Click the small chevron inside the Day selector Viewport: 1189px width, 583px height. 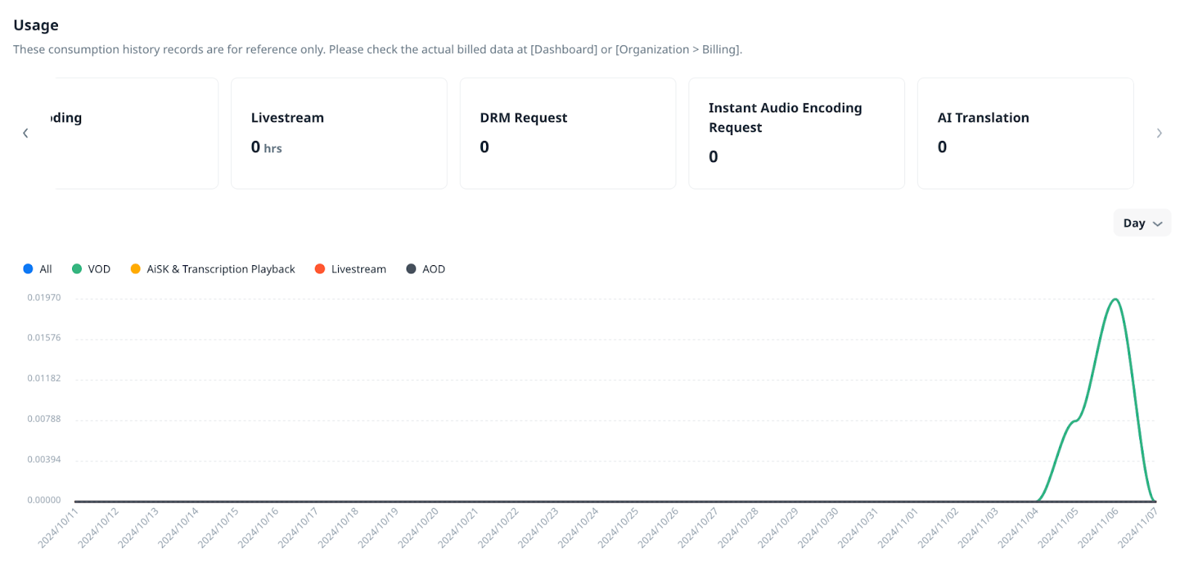click(x=1157, y=224)
